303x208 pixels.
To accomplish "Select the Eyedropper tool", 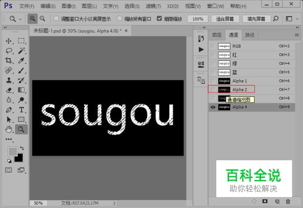I will (x=21, y=60).
